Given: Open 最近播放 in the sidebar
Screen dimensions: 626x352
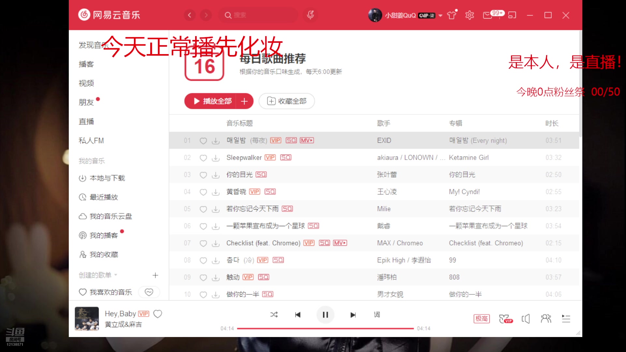Looking at the screenshot, I should click(98, 197).
